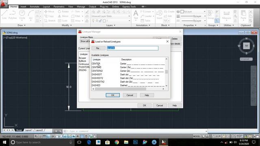Select the CENTER linetype row

(128, 64)
